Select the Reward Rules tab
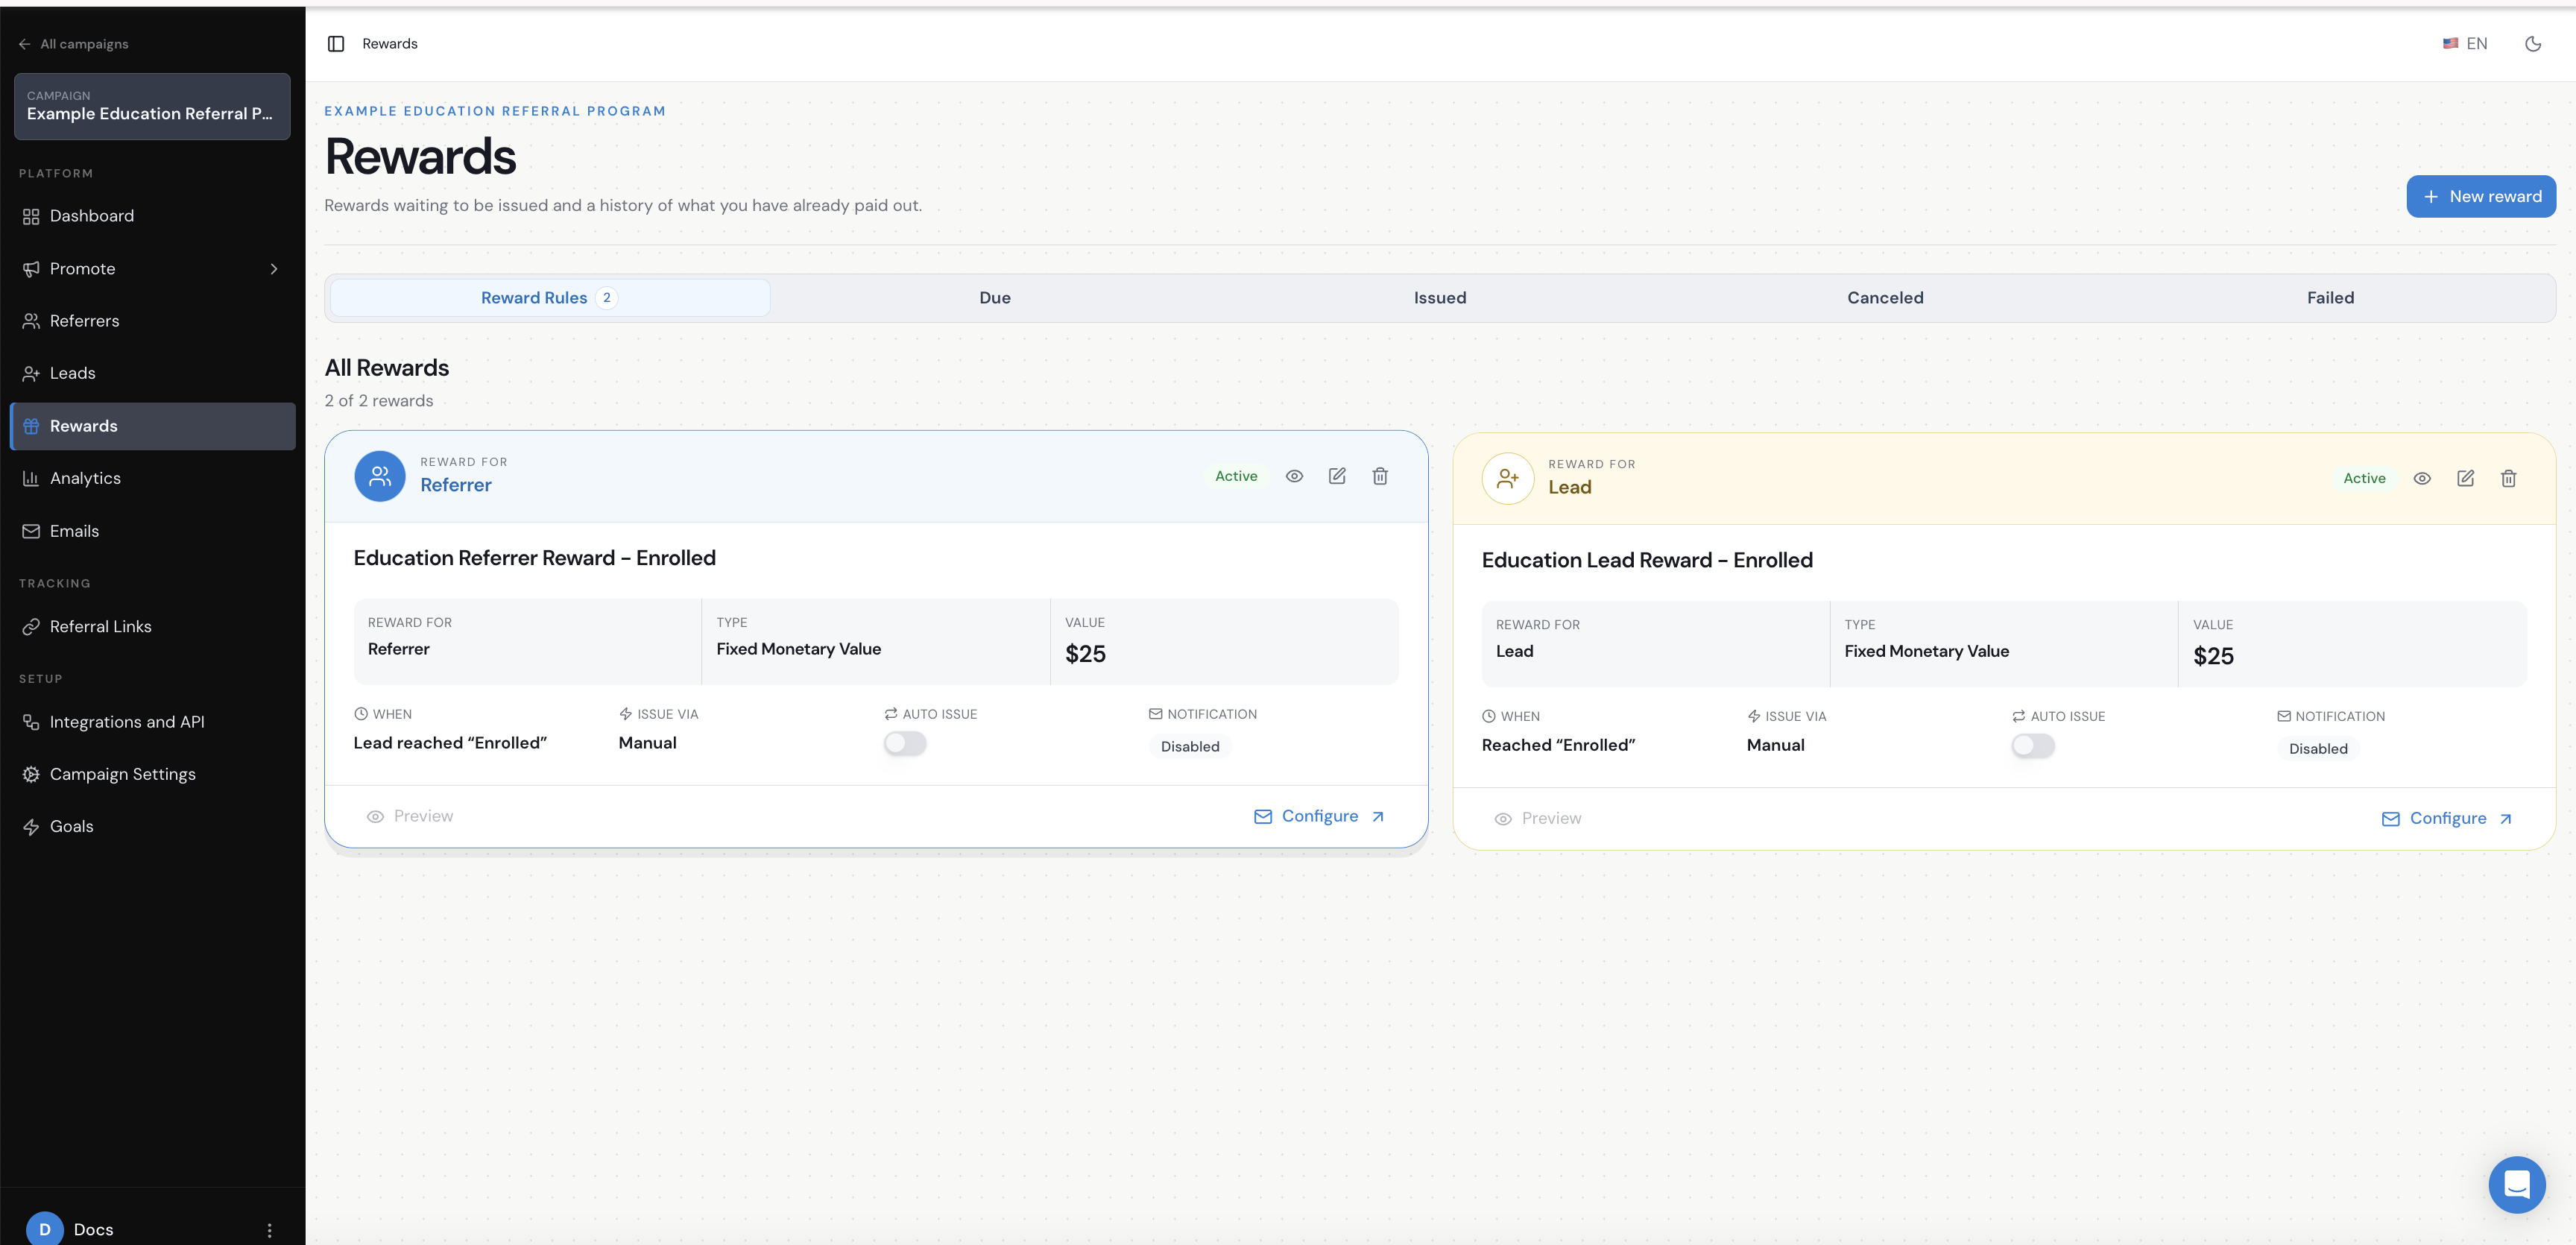 (x=550, y=298)
